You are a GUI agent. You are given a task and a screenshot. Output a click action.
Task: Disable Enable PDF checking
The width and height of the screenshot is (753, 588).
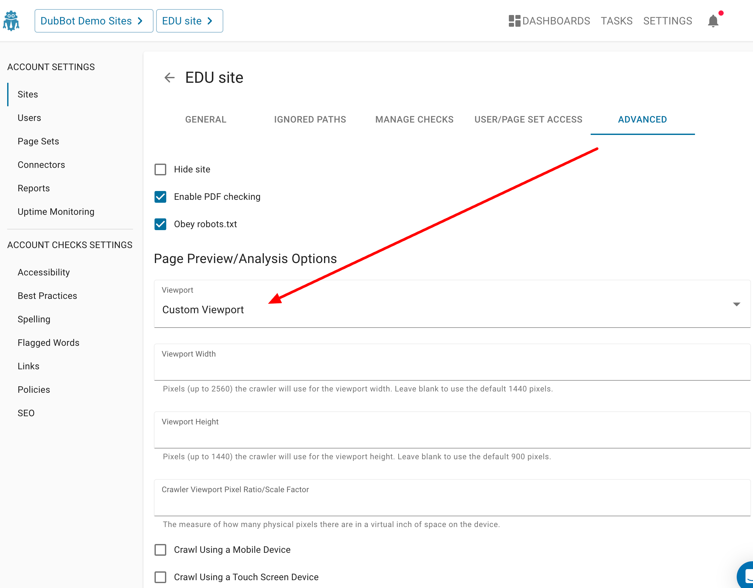160,197
